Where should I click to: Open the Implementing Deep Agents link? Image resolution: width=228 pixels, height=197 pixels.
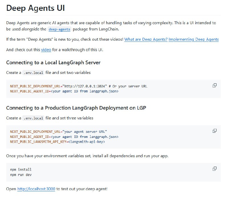click(x=193, y=40)
